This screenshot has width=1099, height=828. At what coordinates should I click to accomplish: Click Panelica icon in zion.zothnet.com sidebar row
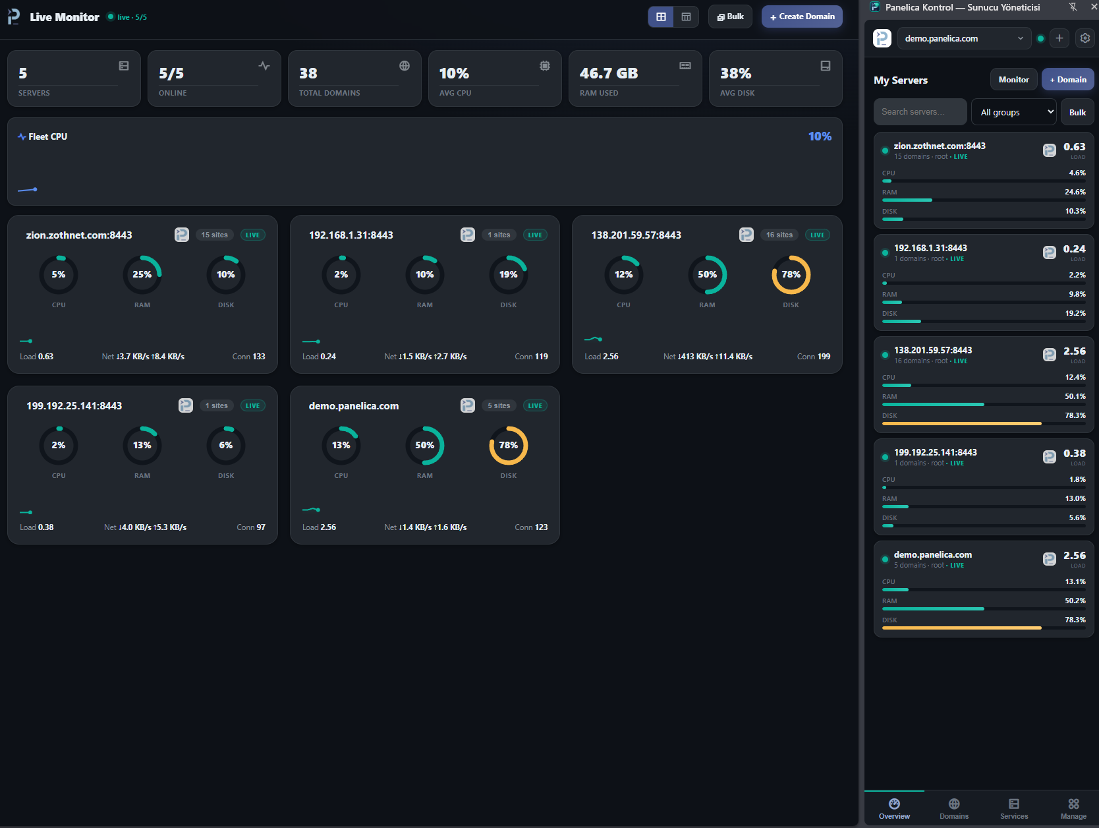pos(1050,150)
